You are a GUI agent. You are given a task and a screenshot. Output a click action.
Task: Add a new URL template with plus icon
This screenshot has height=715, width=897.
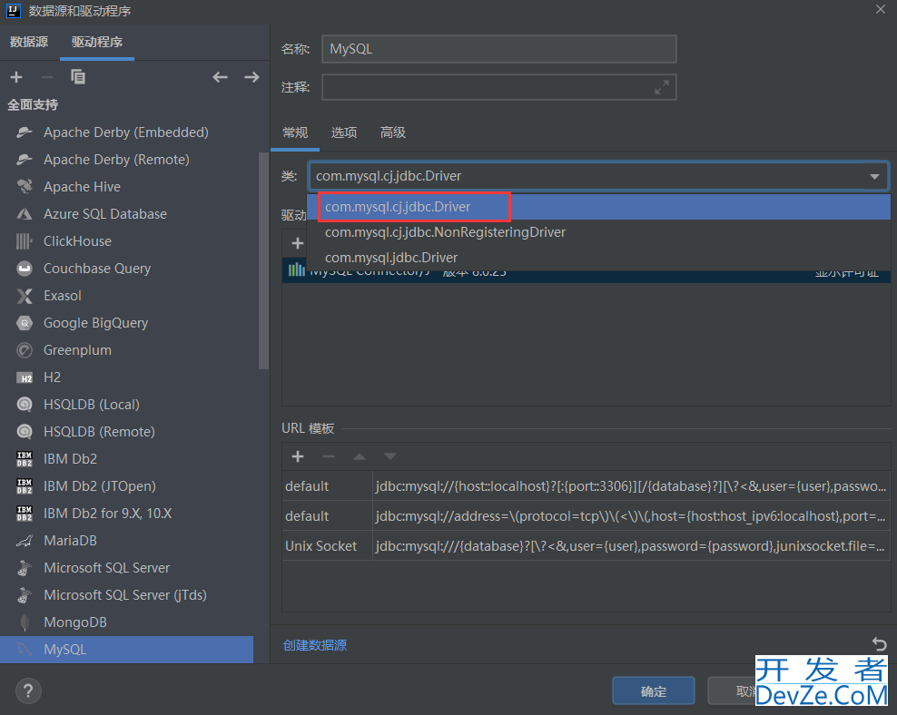pyautogui.click(x=298, y=456)
